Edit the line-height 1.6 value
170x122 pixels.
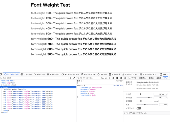(x=93, y=95)
